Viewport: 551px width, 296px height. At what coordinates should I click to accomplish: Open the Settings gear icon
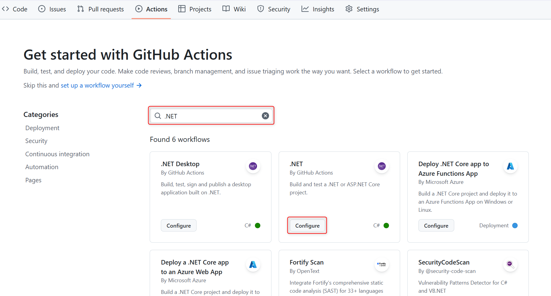pos(349,9)
